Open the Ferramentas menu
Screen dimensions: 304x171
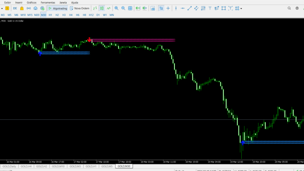[47, 2]
